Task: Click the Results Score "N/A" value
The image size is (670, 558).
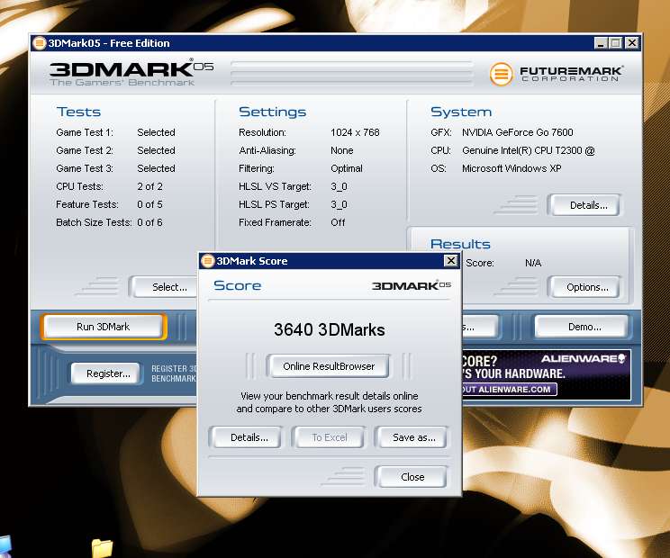Action: [x=533, y=263]
